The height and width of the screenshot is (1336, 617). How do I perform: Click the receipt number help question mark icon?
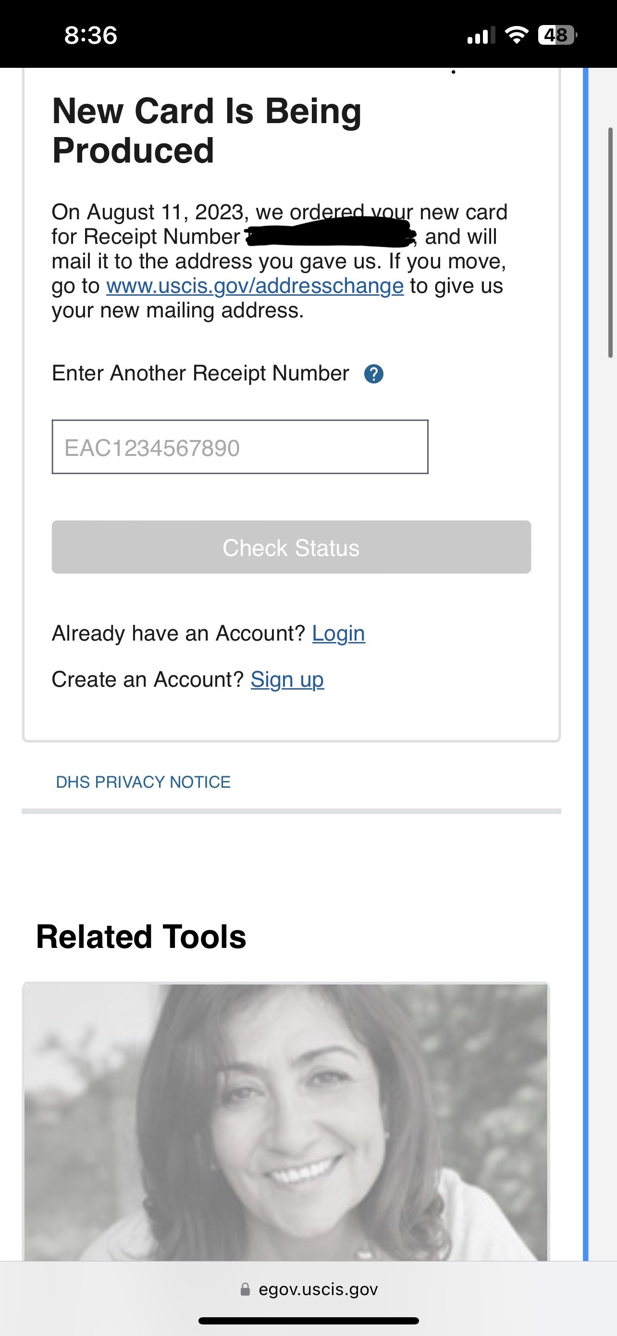(x=373, y=373)
